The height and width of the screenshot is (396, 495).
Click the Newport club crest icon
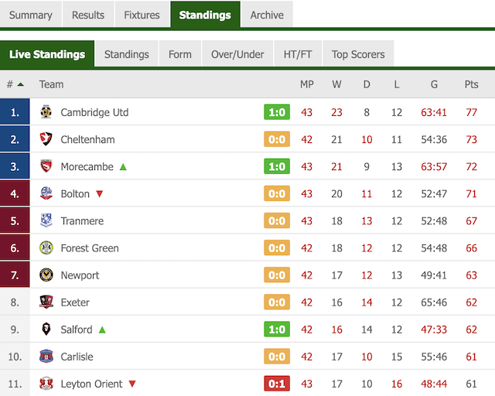pyautogui.click(x=46, y=275)
